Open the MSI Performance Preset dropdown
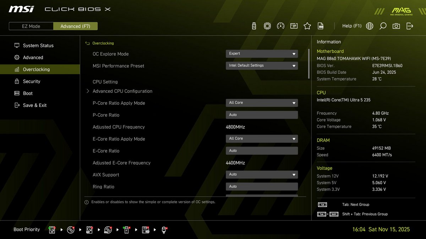Viewport: 426px width, 239px height. 262,66
